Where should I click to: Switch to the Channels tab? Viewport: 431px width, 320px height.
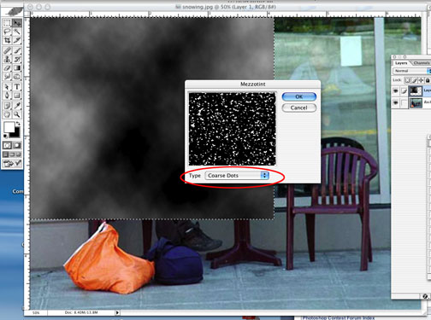click(422, 63)
